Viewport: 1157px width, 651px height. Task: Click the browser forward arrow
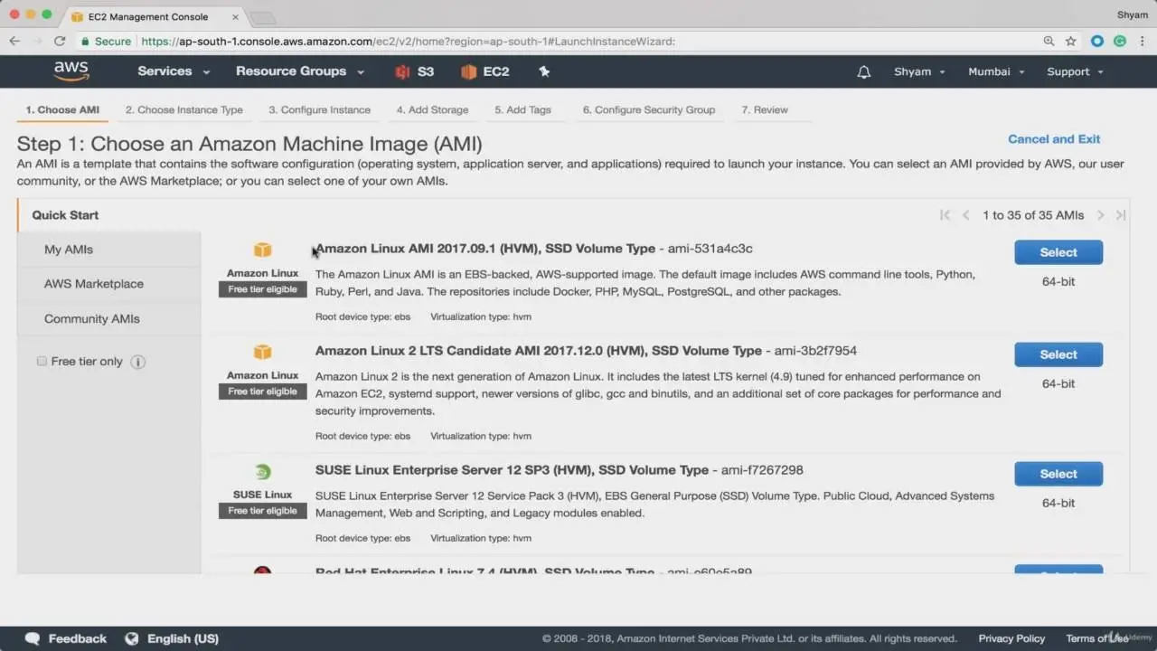tap(37, 41)
